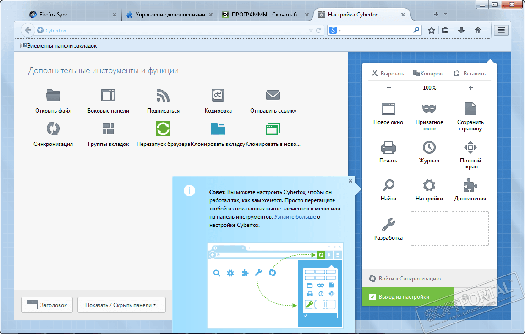The image size is (525, 334).
Task: Select the Клонировать вкладку icon
Action: pyautogui.click(x=218, y=129)
